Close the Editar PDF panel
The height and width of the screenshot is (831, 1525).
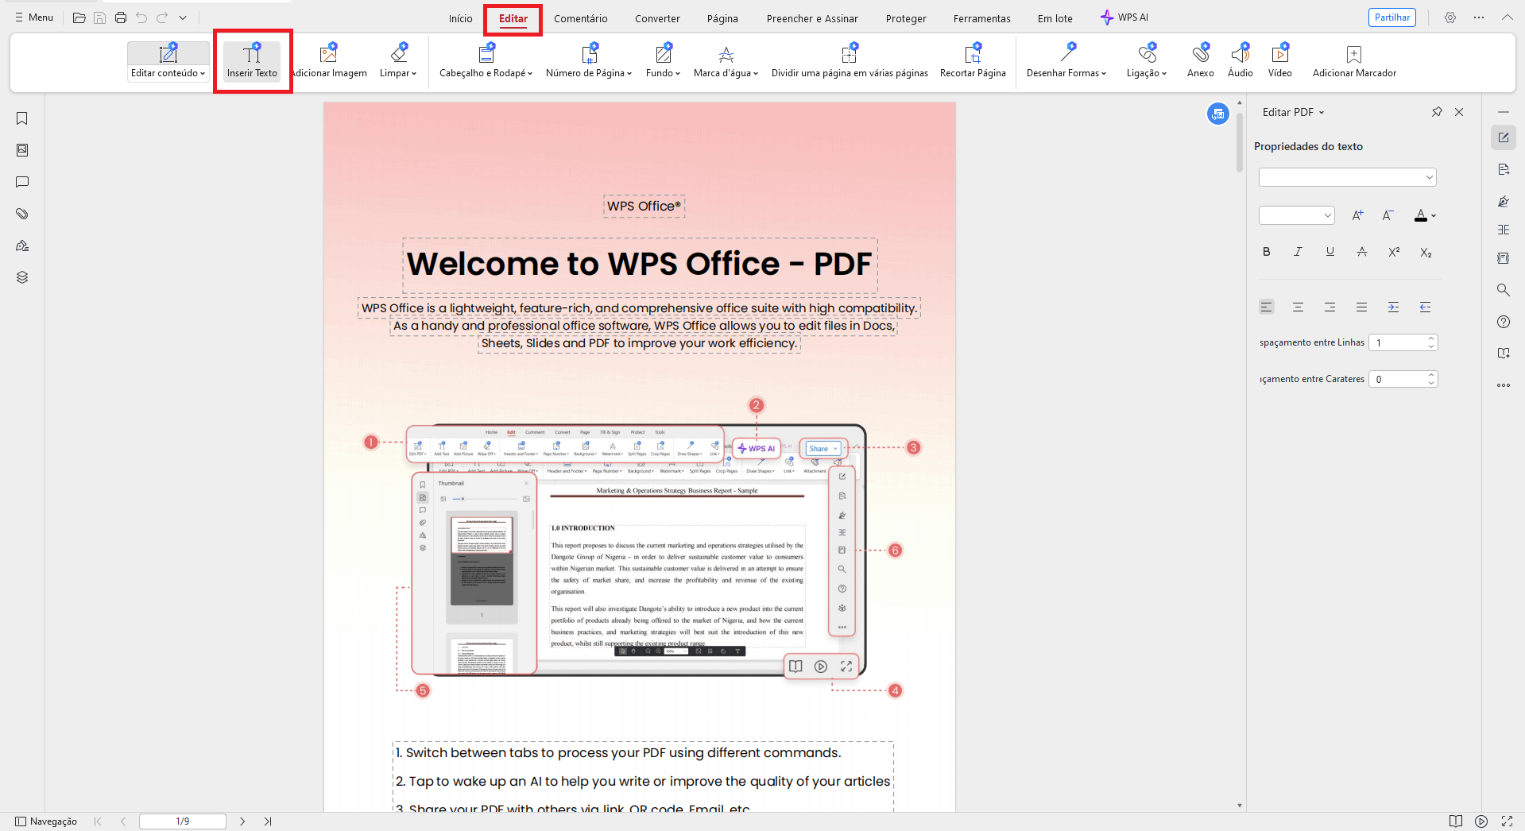coord(1459,112)
